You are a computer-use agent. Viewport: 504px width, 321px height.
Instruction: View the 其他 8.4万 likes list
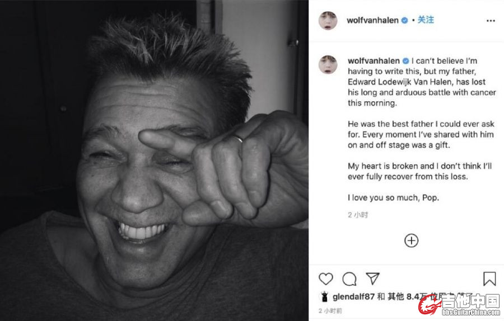[404, 297]
